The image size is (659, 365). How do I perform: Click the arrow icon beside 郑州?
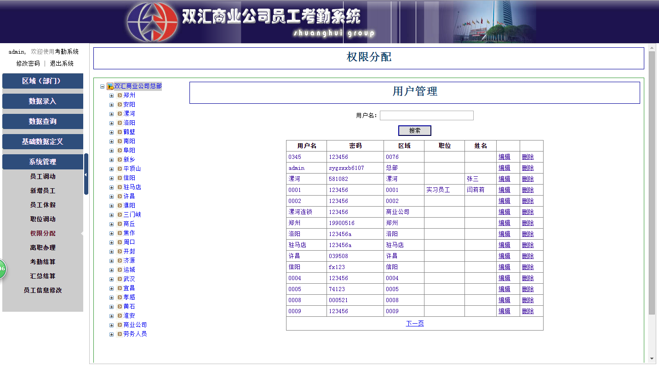tap(120, 95)
